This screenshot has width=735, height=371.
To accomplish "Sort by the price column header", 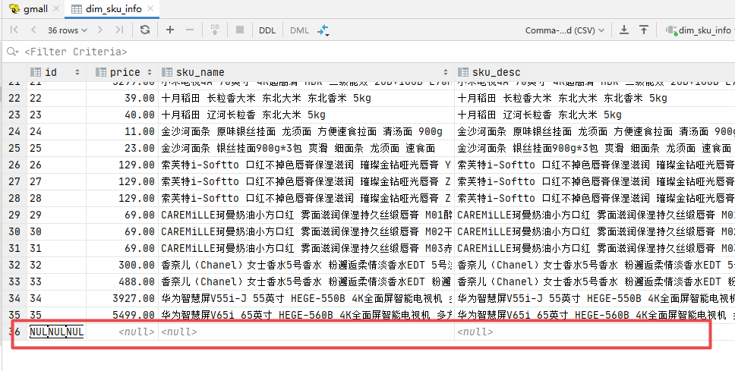I will tap(122, 72).
